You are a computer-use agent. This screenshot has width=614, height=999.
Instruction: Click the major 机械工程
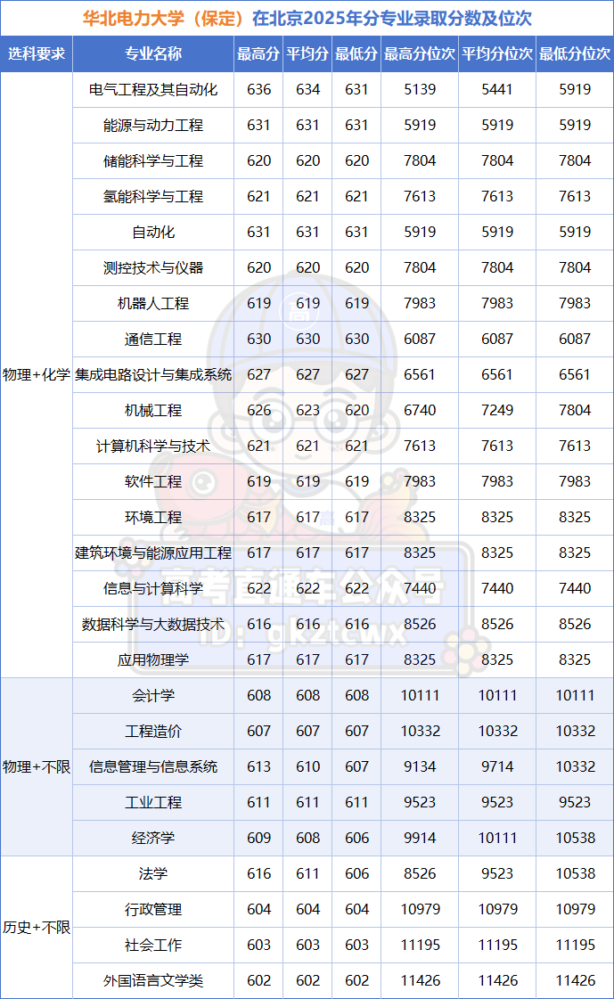[x=153, y=411]
